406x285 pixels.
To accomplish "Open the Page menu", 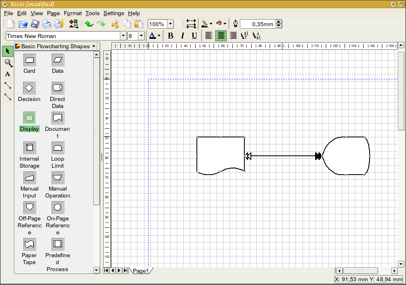I will tap(53, 13).
